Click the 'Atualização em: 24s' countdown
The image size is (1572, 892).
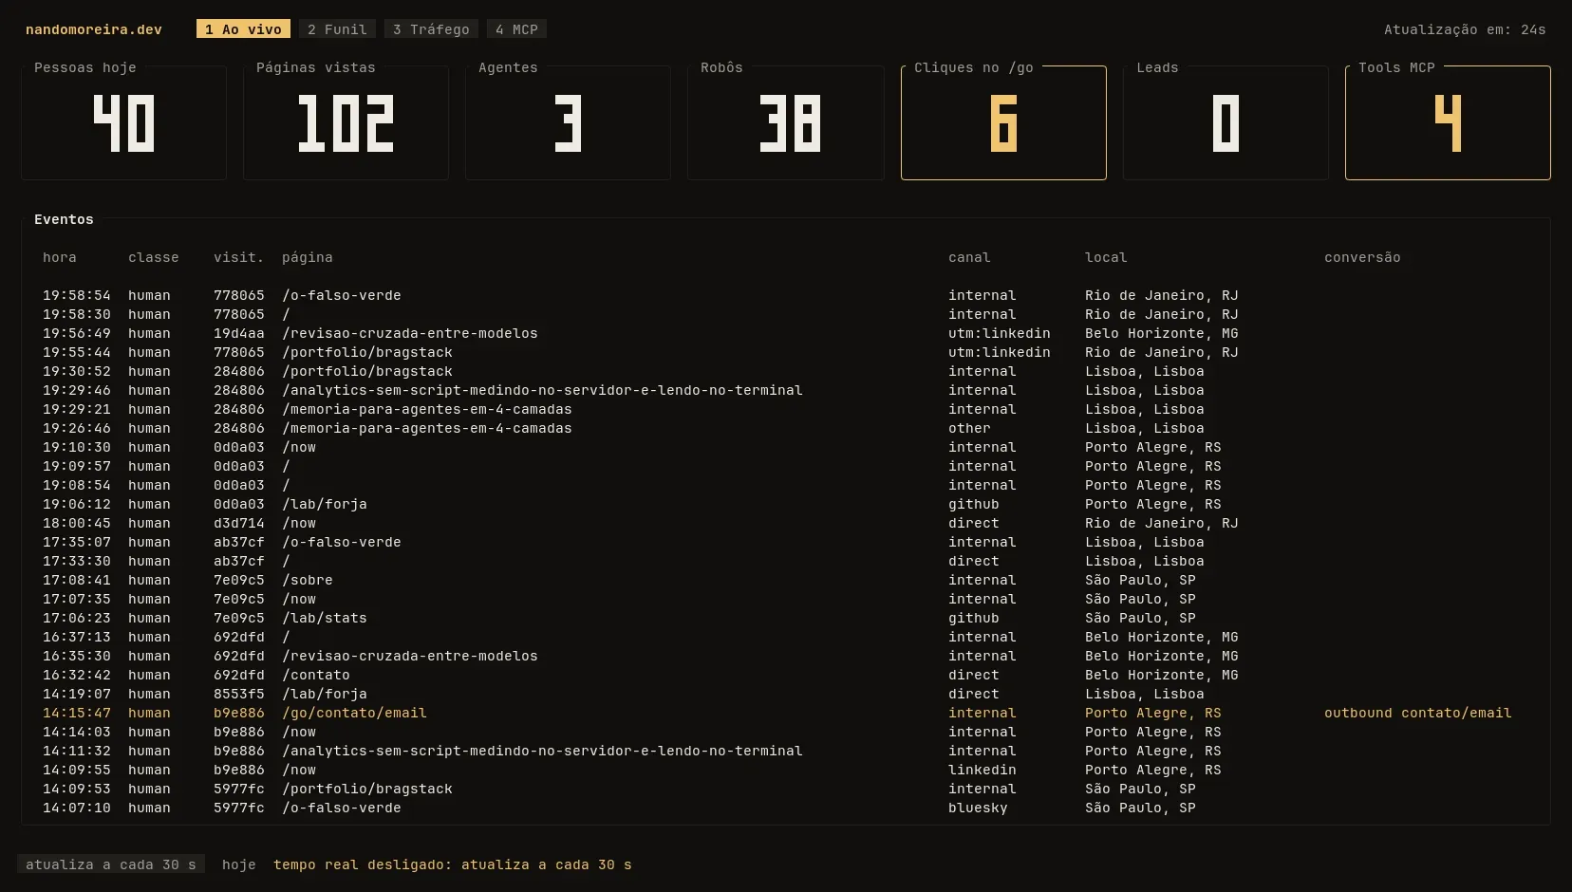coord(1465,29)
